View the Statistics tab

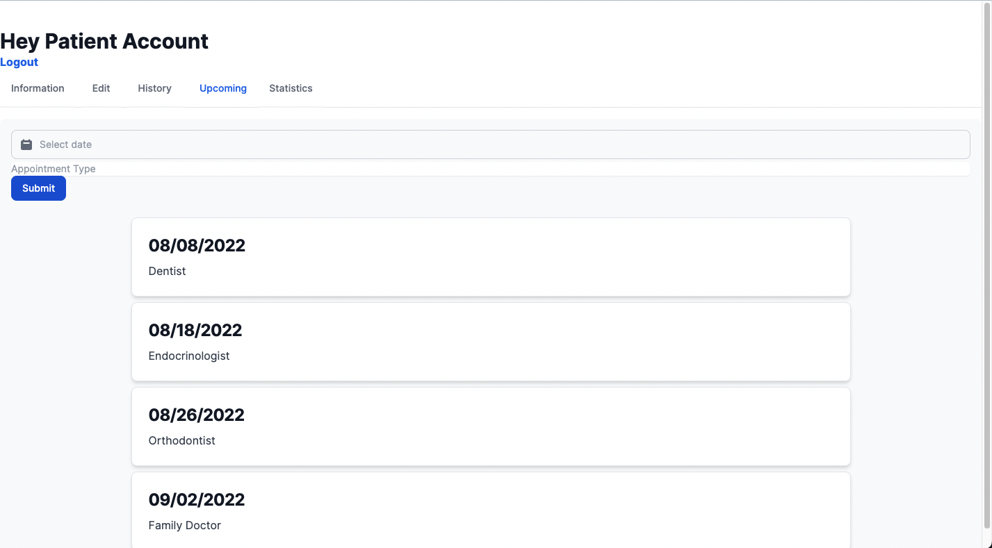coord(291,88)
